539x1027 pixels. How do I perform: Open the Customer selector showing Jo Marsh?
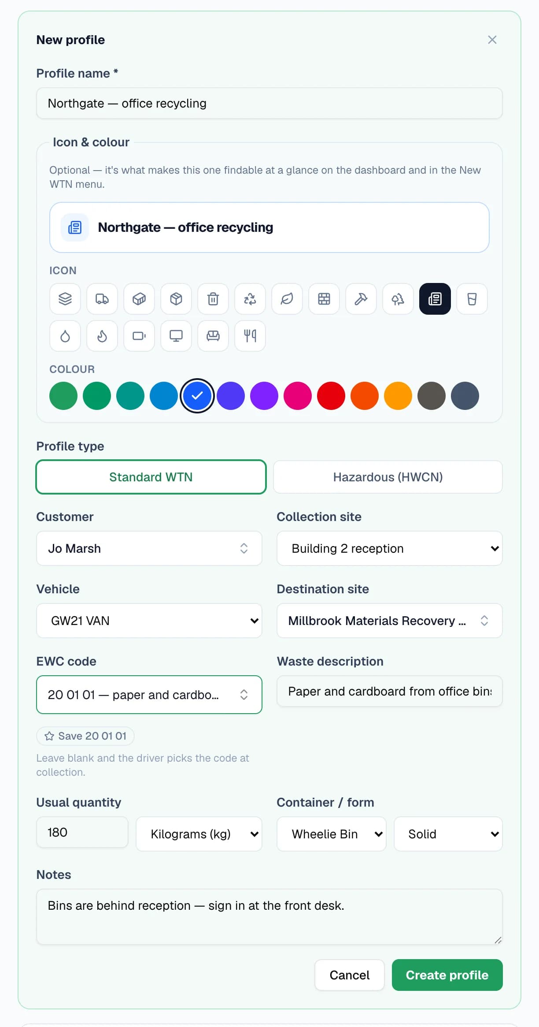tap(149, 548)
